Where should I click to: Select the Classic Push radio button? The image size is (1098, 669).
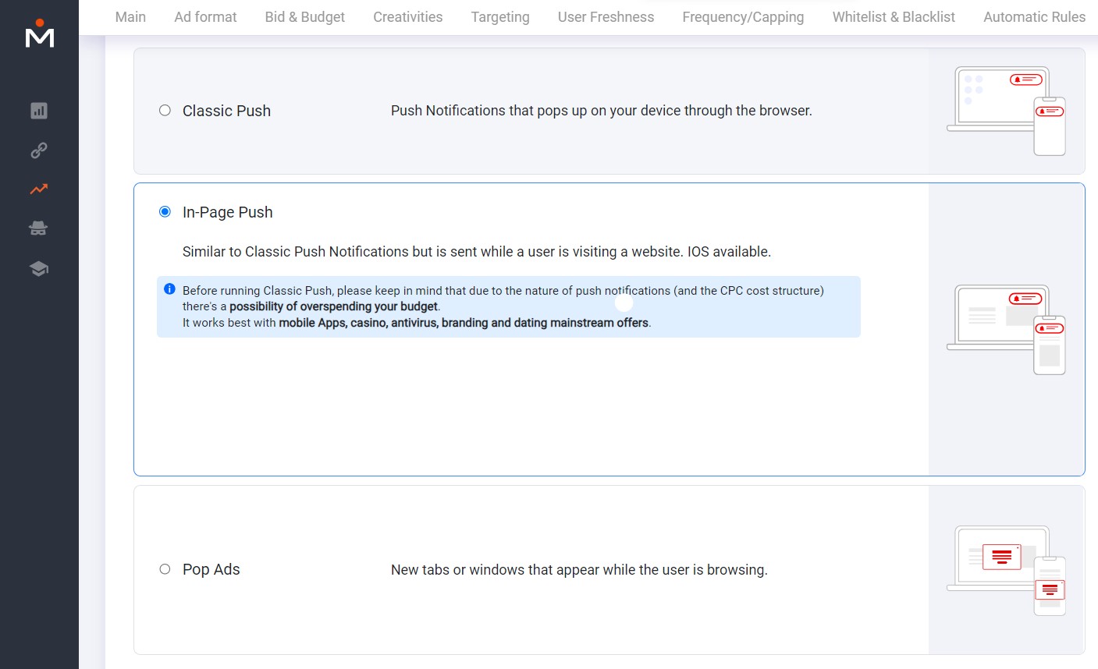click(165, 110)
